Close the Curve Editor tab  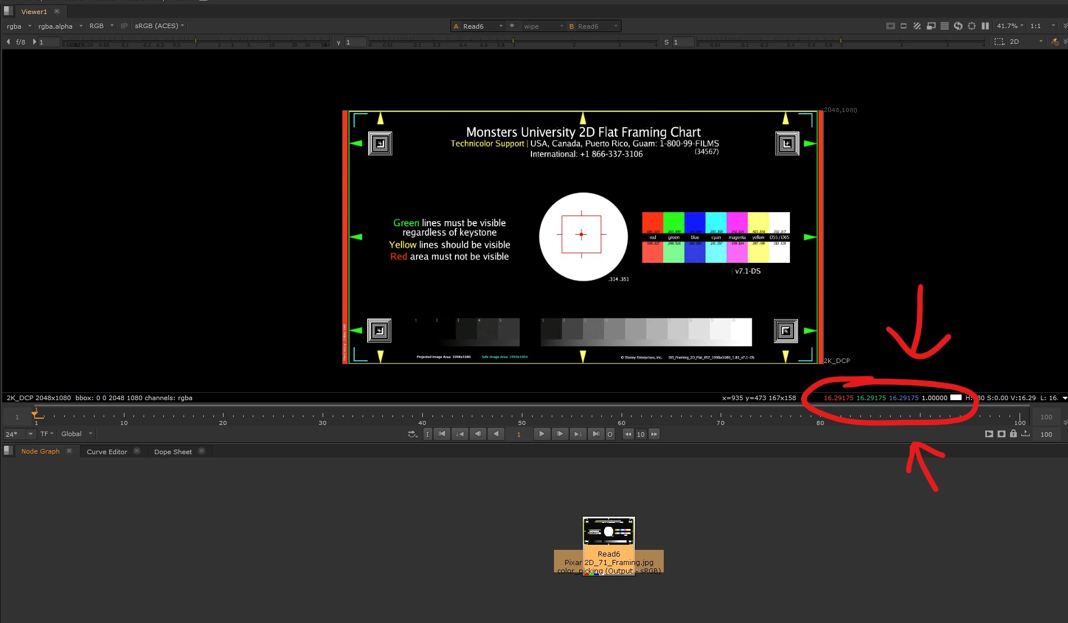137,451
